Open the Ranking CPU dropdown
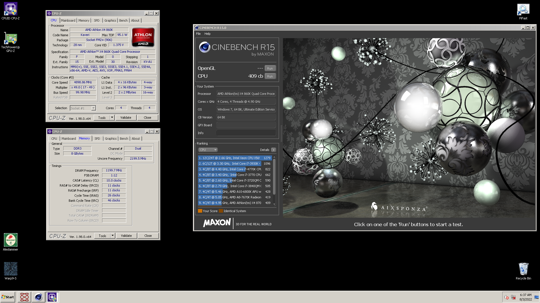 coord(208,150)
